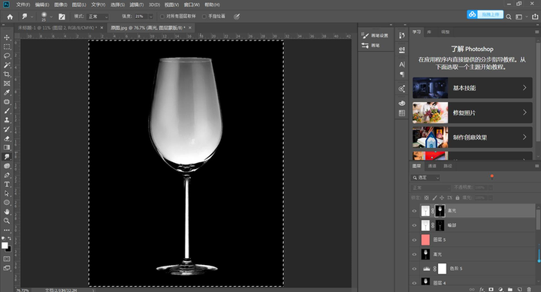
Task: Expand the 制作创意效果 tutorial chevron
Action: click(524, 137)
